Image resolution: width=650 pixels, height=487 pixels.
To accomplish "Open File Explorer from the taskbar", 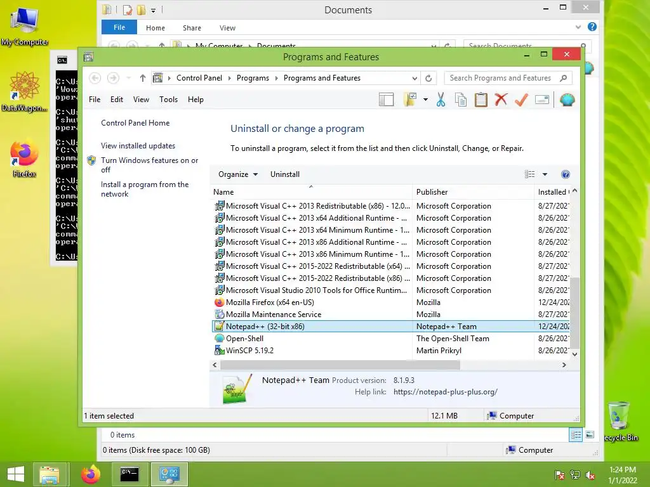I will click(x=50, y=474).
